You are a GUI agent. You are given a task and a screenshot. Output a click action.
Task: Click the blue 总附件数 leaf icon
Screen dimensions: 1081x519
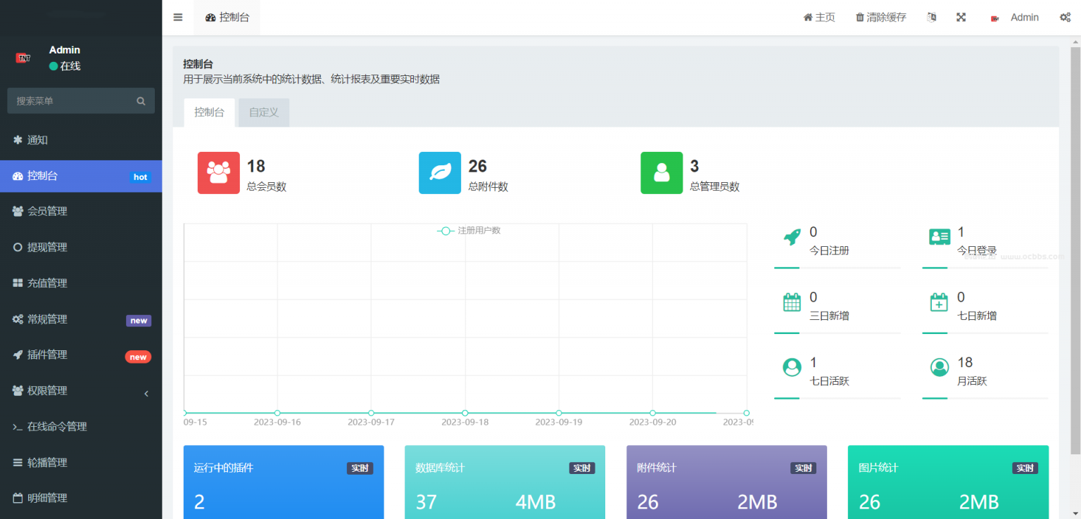coord(440,173)
